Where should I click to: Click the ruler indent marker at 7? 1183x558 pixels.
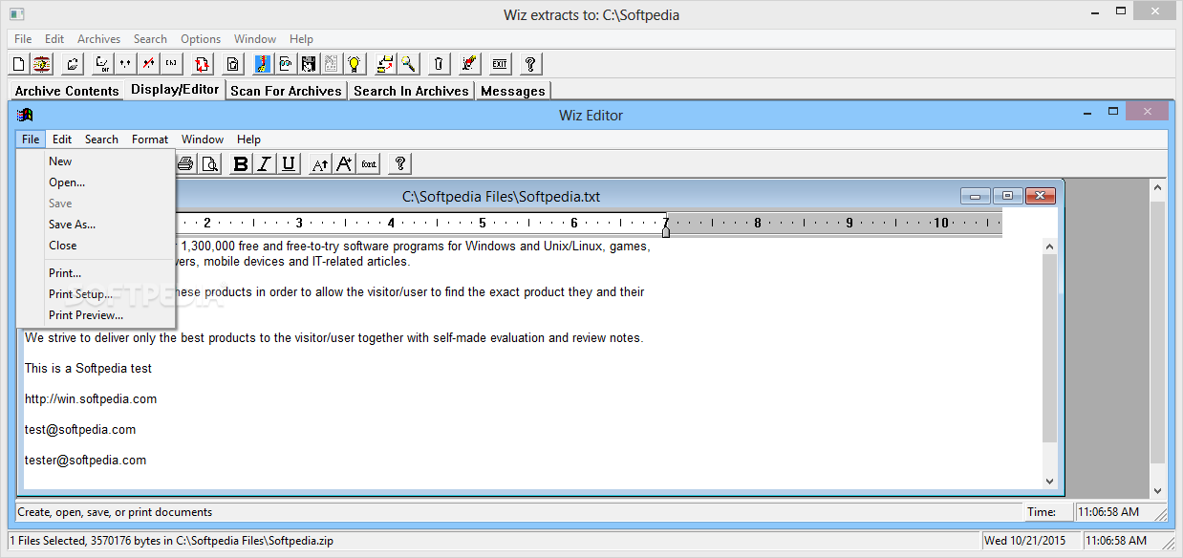665,231
